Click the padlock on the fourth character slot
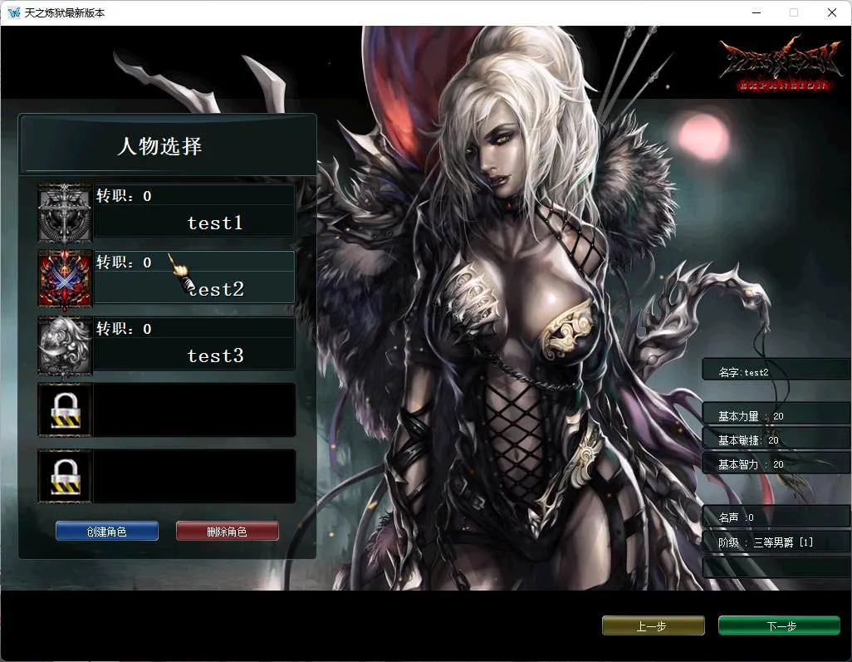The height and width of the screenshot is (662, 852). [65, 411]
